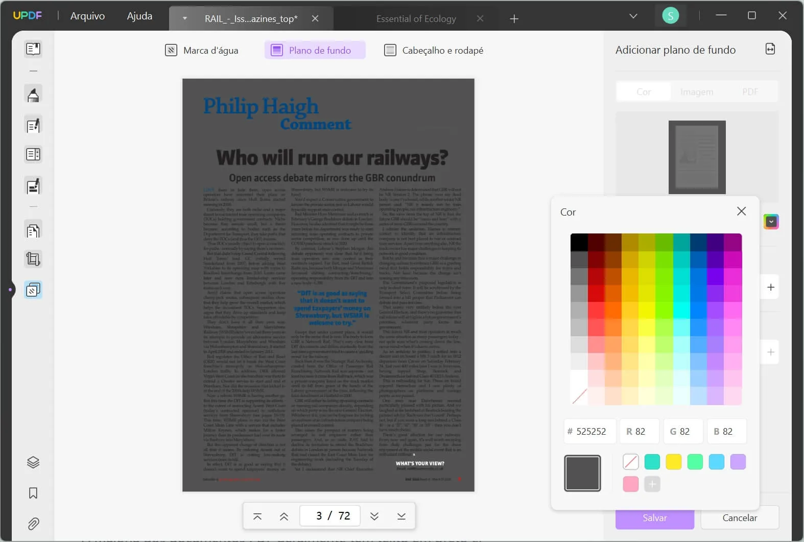Select the Marca d'água tool
Screen dimensions: 804x542
click(x=202, y=50)
